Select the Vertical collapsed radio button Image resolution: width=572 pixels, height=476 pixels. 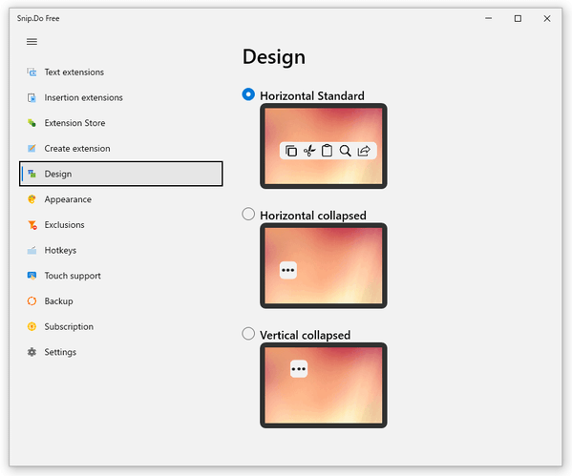click(248, 334)
